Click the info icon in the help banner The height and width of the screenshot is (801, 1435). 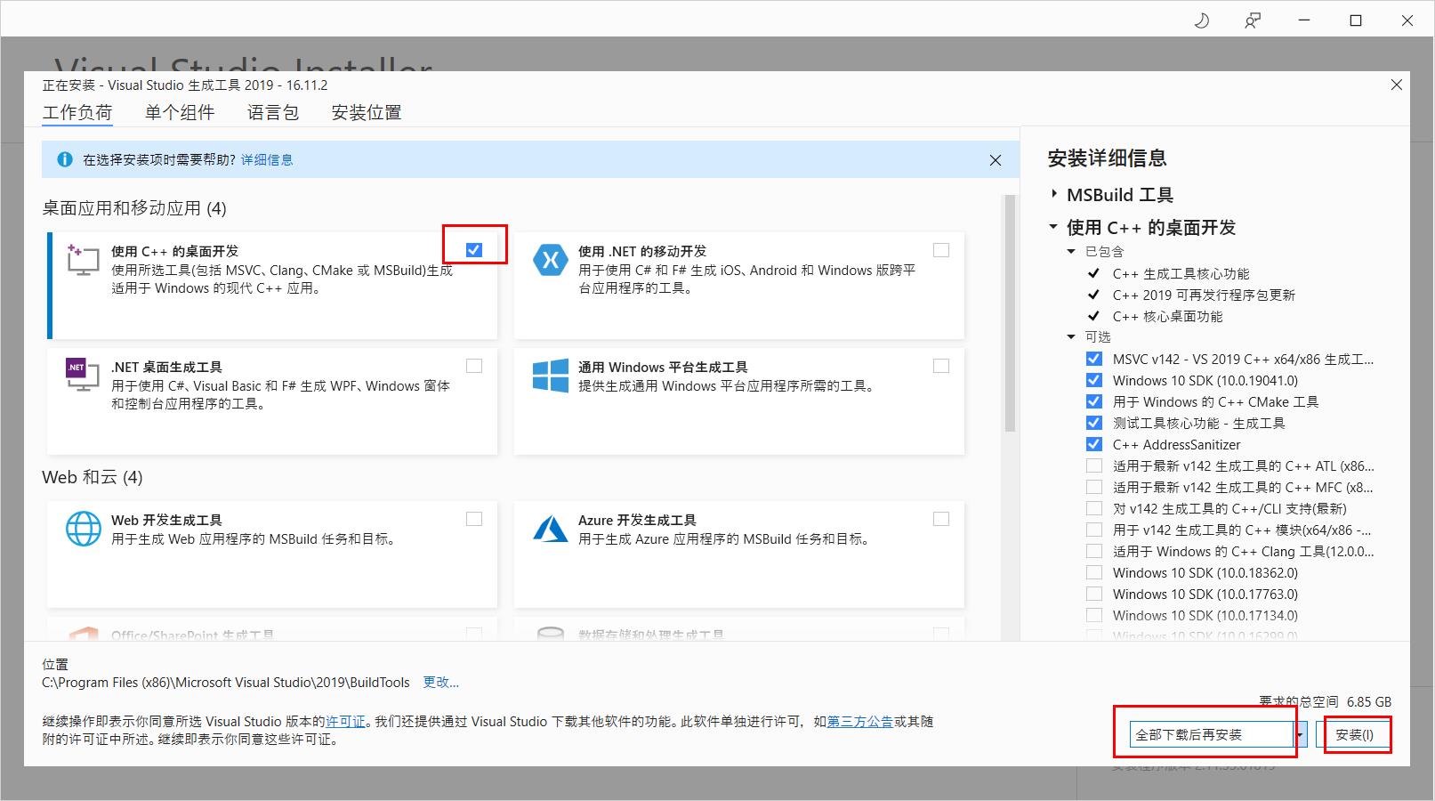pos(64,159)
